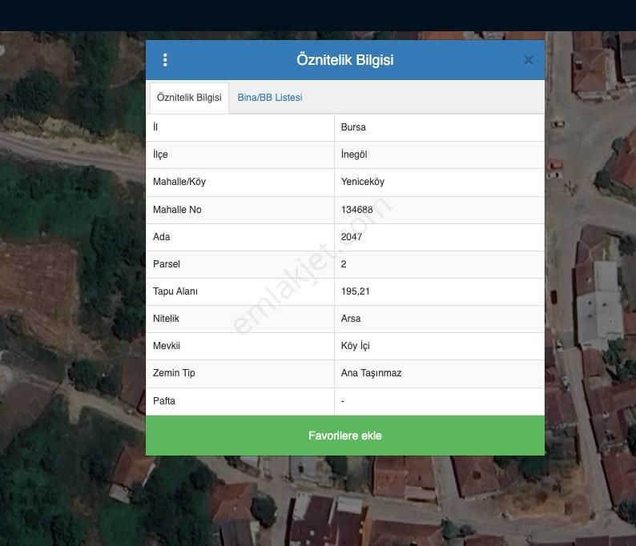Click the dash value in Pafta row
Viewport: 636px width, 546px height.
[343, 401]
